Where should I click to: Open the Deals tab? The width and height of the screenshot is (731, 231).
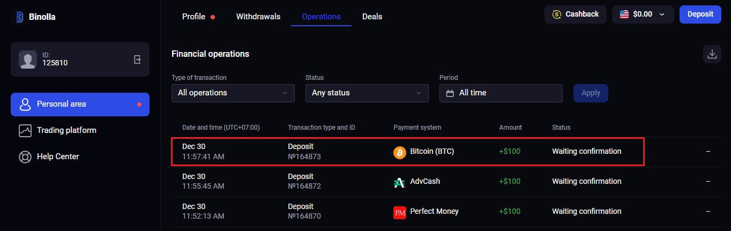tap(372, 17)
